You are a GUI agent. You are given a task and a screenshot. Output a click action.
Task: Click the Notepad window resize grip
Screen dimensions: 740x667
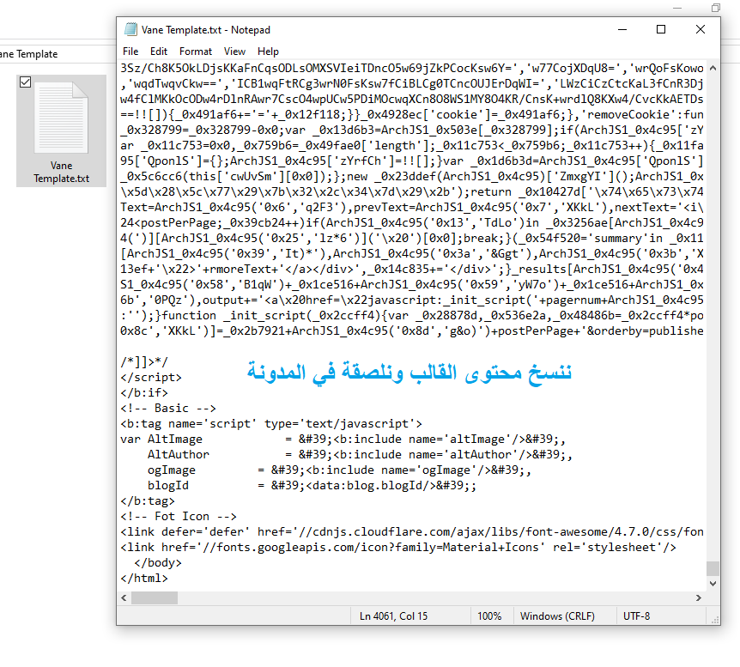[715, 619]
